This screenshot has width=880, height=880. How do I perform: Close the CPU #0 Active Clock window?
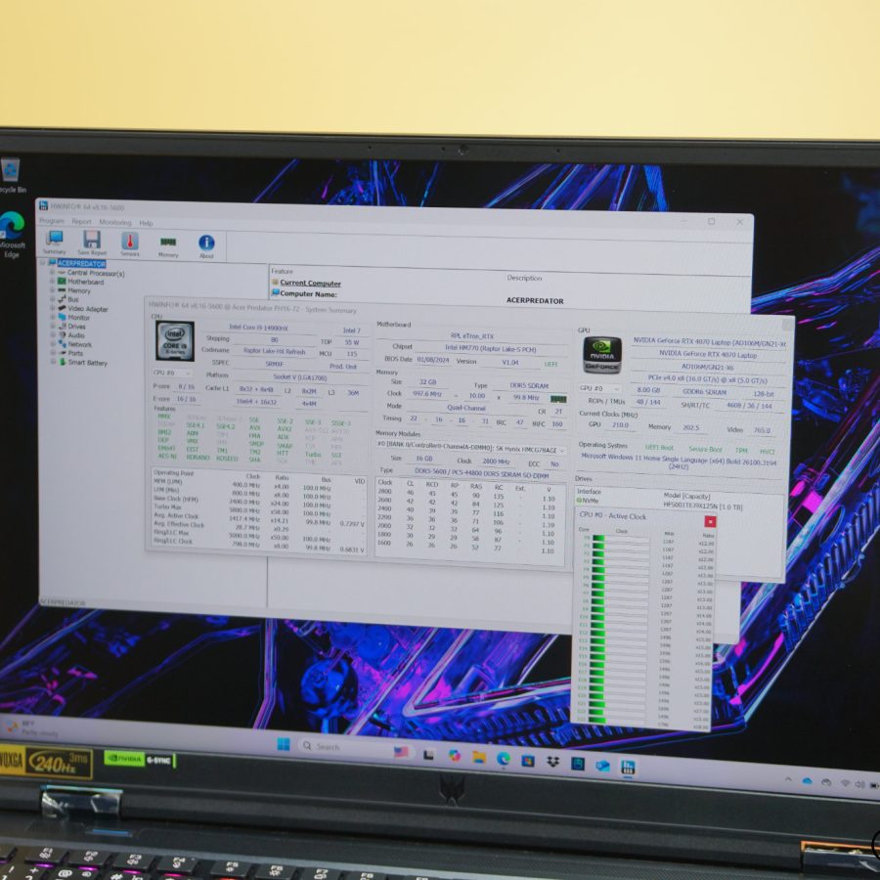(x=710, y=521)
